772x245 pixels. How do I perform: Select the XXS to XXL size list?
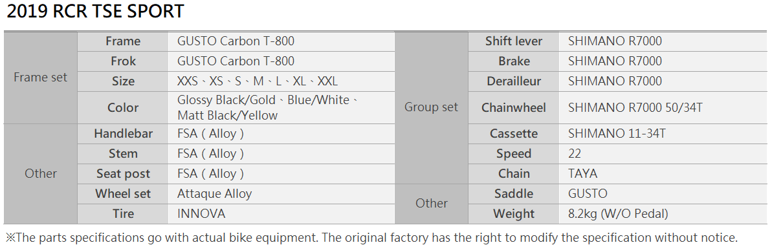coord(258,81)
